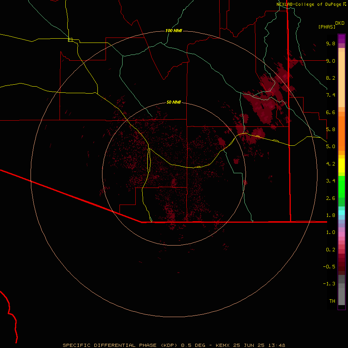The width and height of the screenshot is (348, 348).
Task: Pick the gray bottom color bar segment
Action: pyautogui.click(x=341, y=296)
